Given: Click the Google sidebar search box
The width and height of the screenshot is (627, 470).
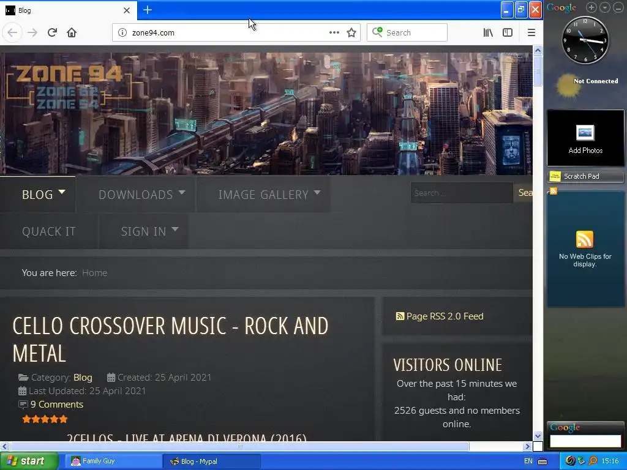Looking at the screenshot, I should click(x=585, y=441).
